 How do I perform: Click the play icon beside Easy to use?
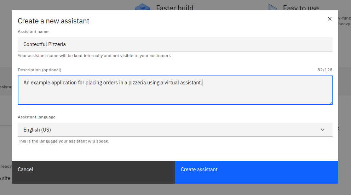click(x=272, y=7)
